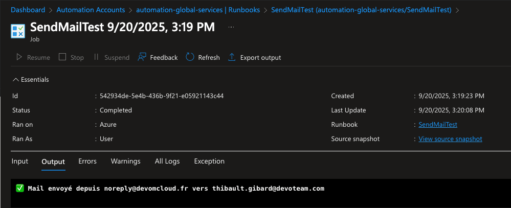The height and width of the screenshot is (208, 511).
Task: Click Last Update value 9/20/2025, 3:20:08 PM
Action: point(451,110)
